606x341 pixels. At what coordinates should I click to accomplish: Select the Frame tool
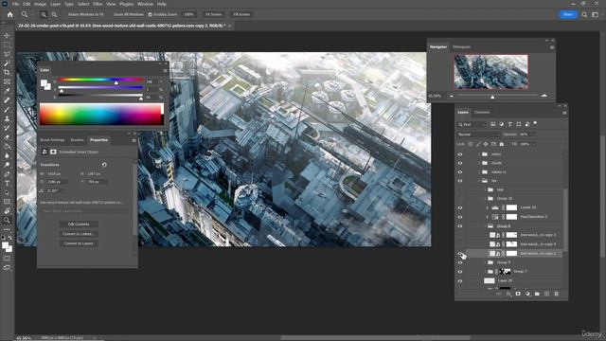[7, 82]
